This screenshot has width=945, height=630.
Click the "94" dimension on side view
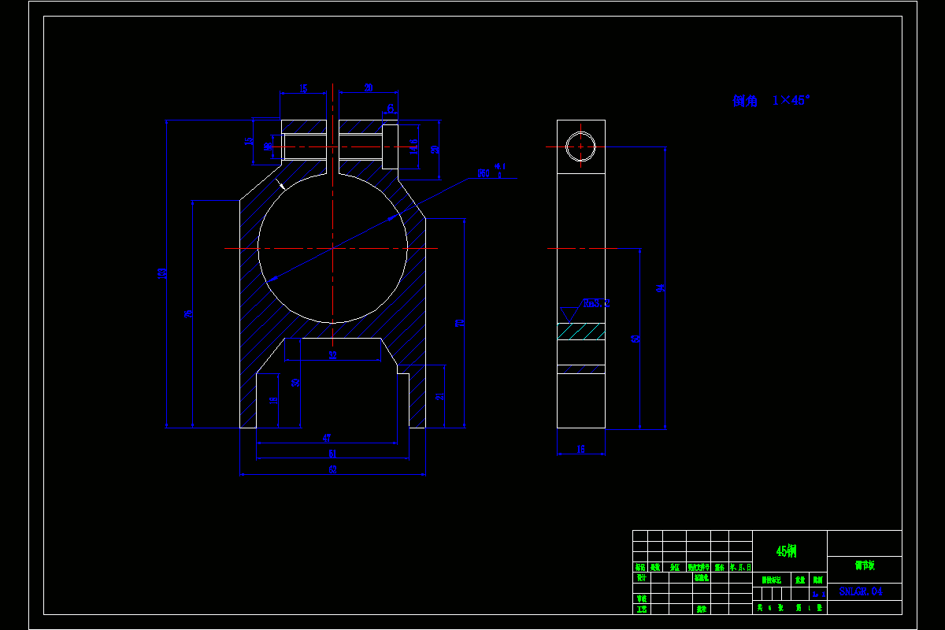pyautogui.click(x=660, y=288)
